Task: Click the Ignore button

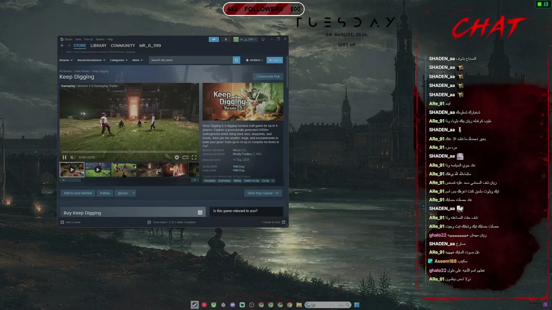Action: coord(123,193)
